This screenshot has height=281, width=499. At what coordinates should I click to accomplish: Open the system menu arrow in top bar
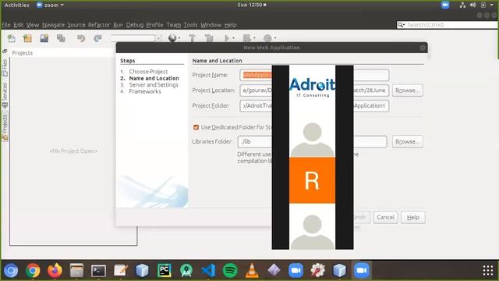tap(492, 5)
